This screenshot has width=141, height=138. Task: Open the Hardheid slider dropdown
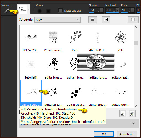[117, 10]
